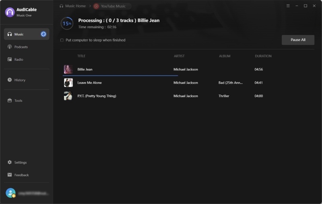Go to Music Home breadcrumb
The image size is (322, 204).
[75, 6]
